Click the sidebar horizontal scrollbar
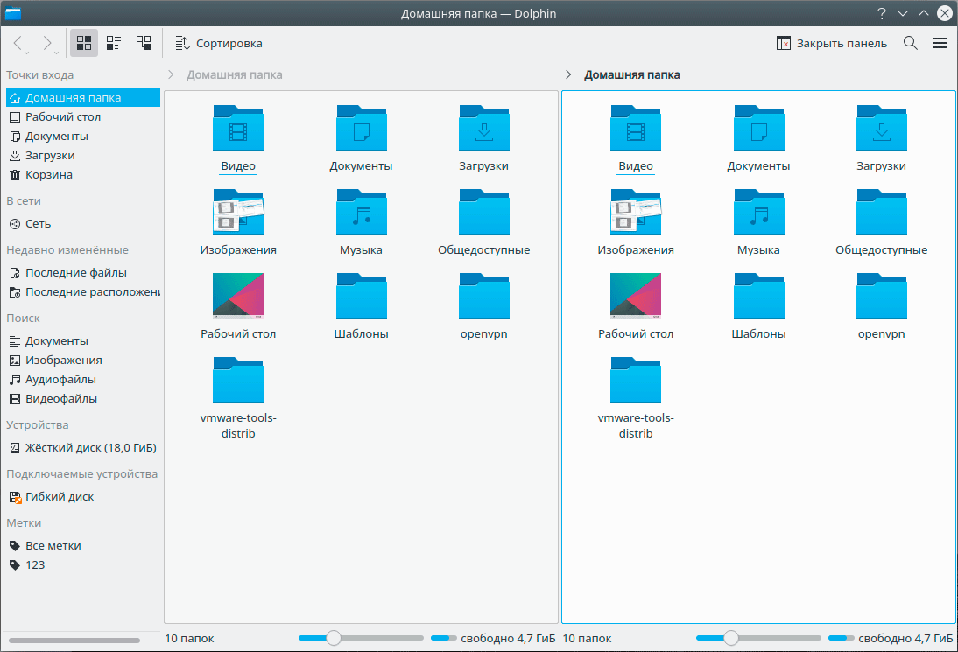 tap(74, 641)
